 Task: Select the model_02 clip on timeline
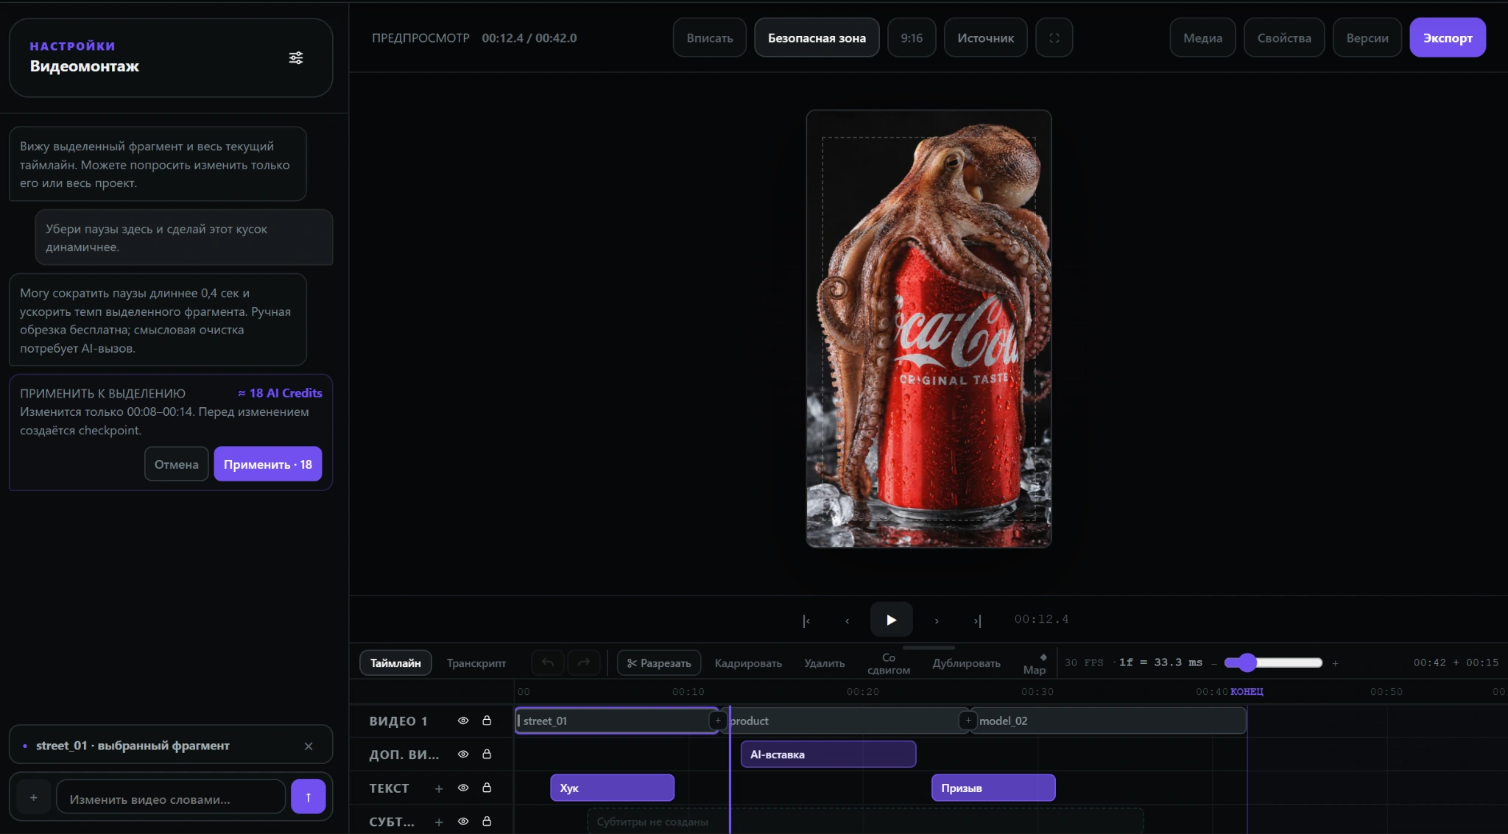click(1108, 721)
